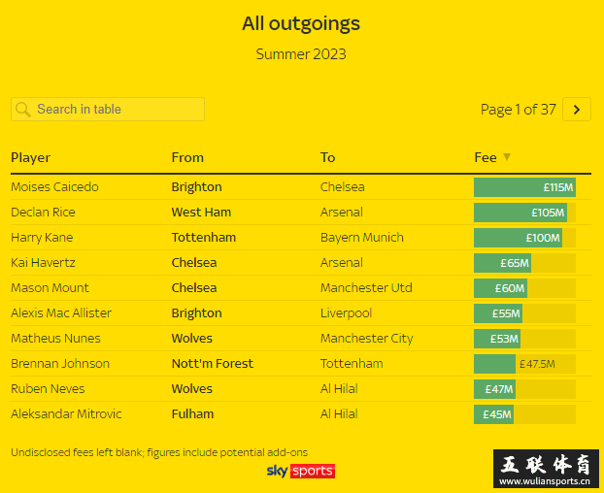Click the £115M fee bar
The height and width of the screenshot is (493, 604).
point(524,187)
